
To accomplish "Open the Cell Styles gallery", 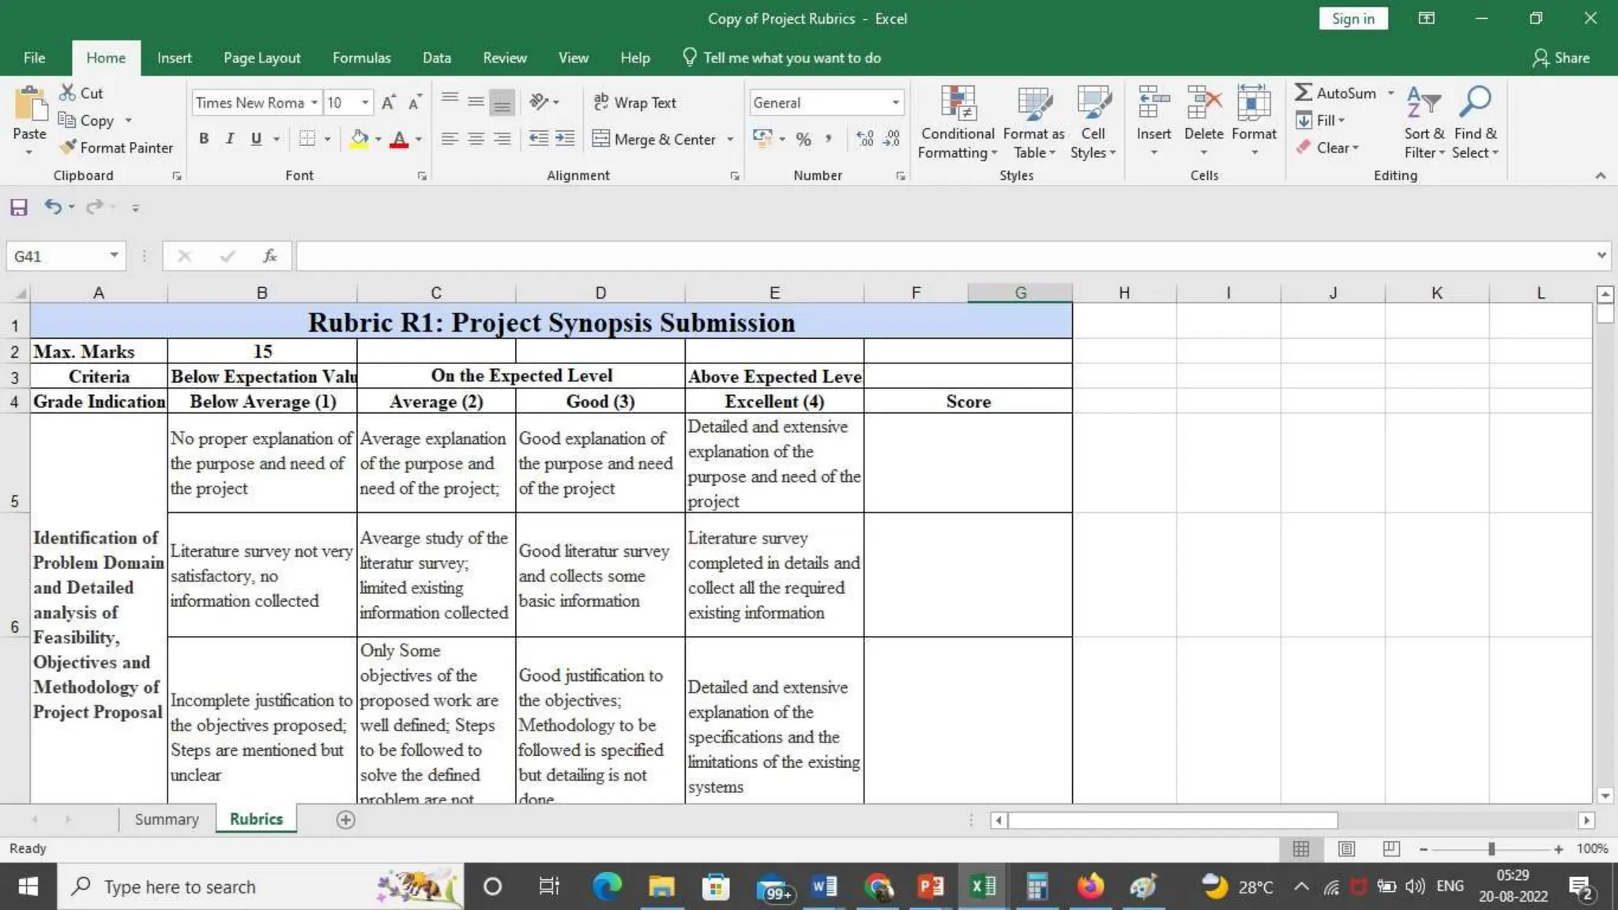I will click(1093, 123).
